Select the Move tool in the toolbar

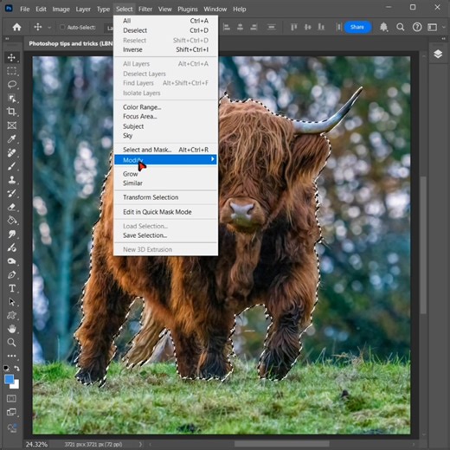point(11,57)
